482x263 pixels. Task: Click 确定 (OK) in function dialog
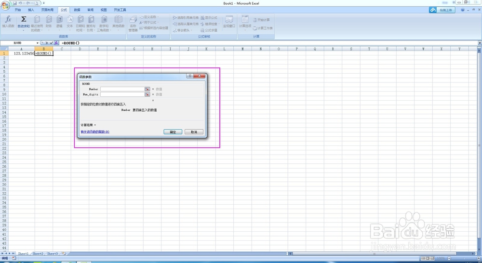[173, 132]
